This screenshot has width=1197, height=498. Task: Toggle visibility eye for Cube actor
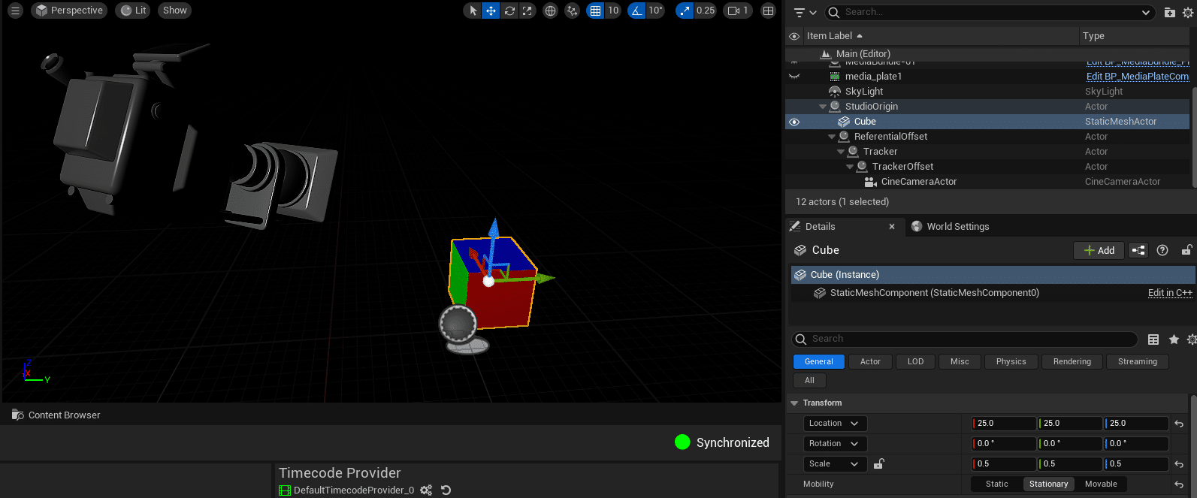[x=794, y=122]
